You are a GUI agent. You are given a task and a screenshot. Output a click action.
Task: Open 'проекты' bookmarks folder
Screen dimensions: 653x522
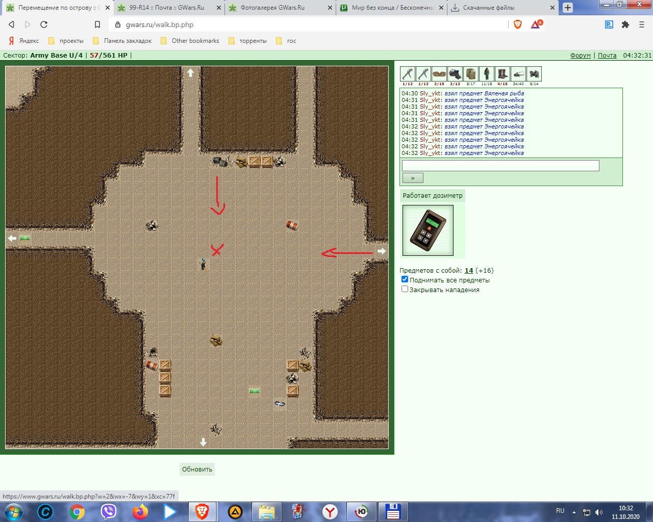(x=66, y=41)
